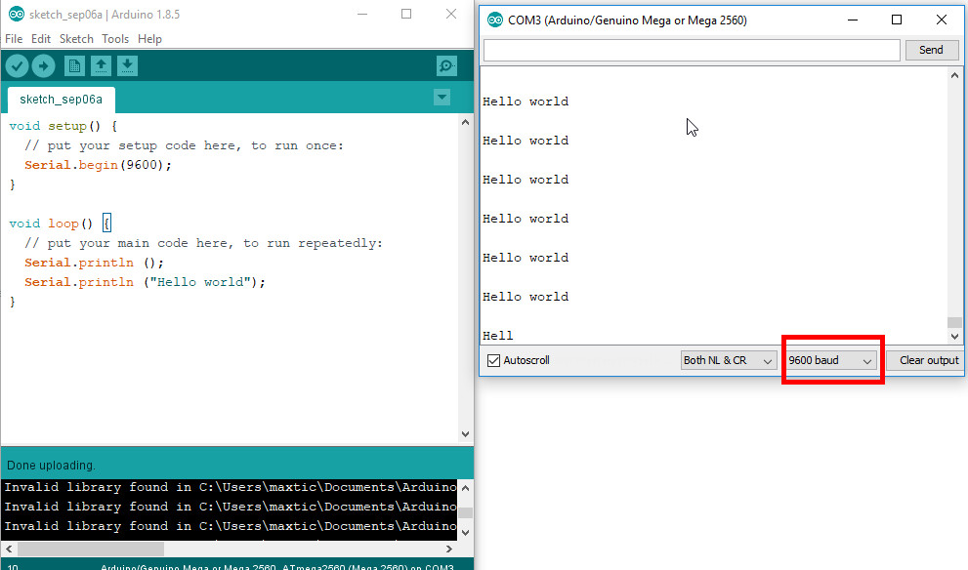Click the console scroll up arrow

pyautogui.click(x=466, y=488)
